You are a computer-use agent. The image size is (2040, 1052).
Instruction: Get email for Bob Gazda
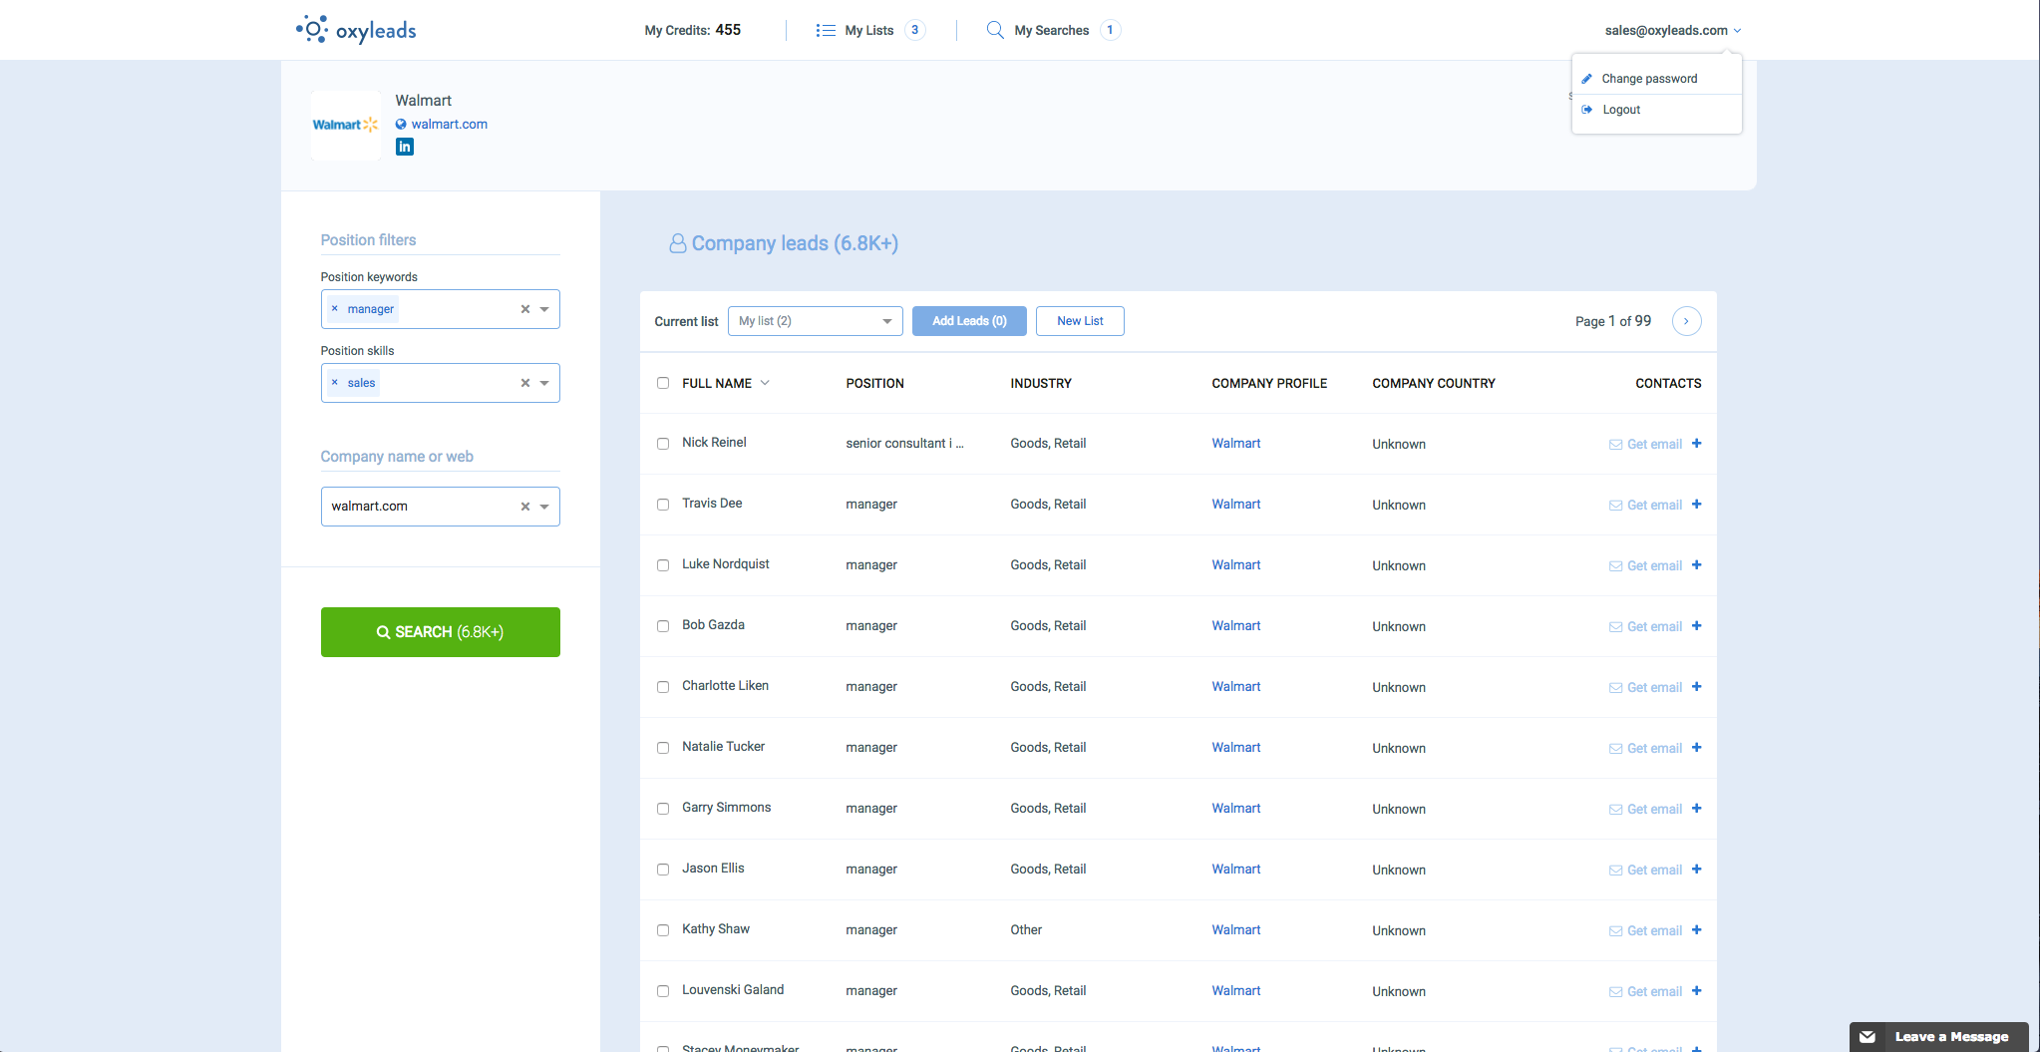(1645, 626)
